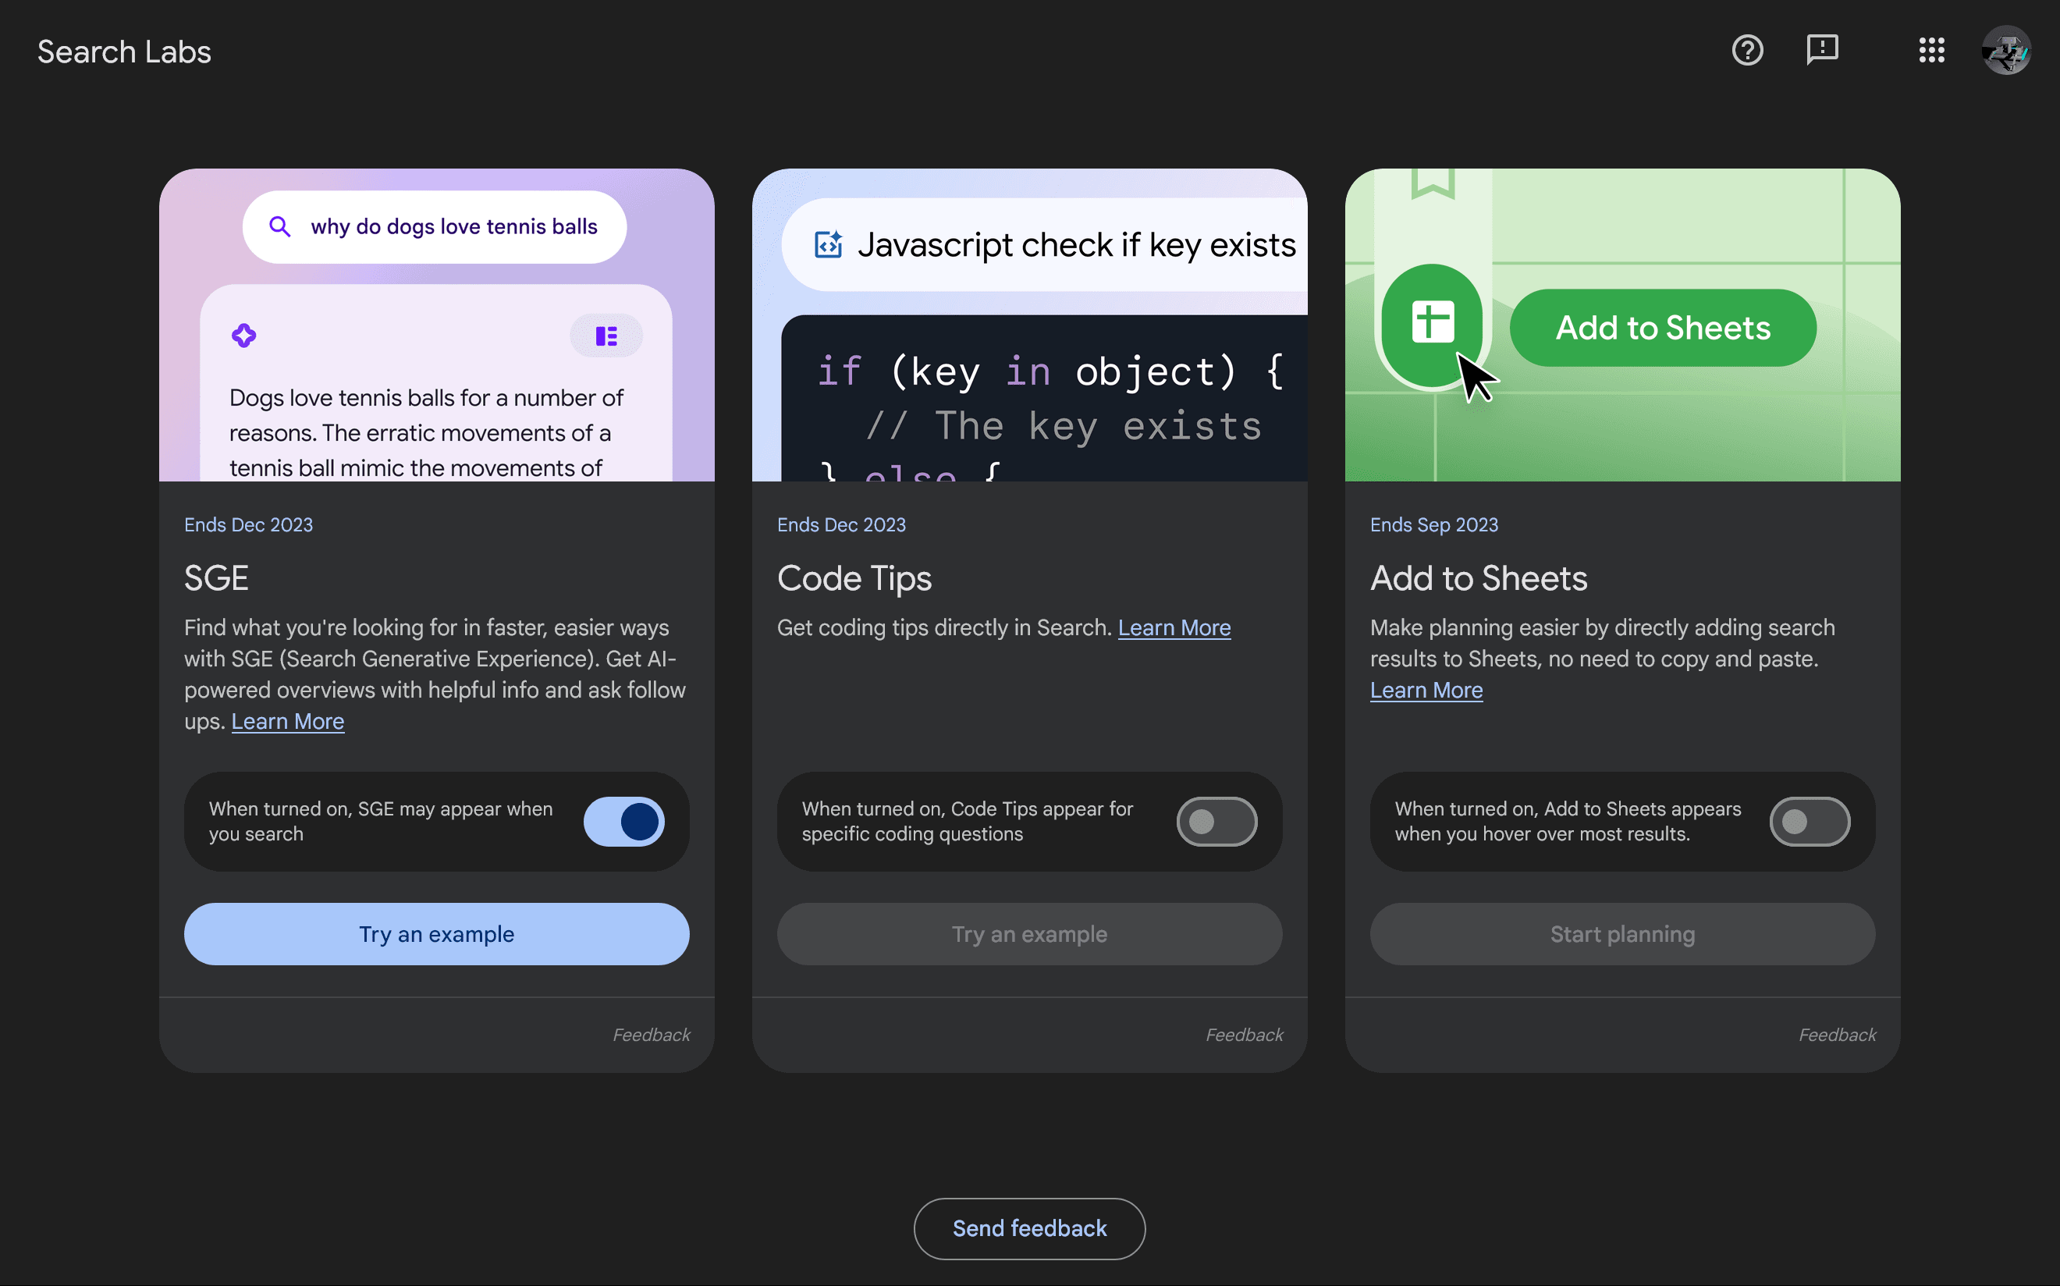Click the Code Tips card heading
This screenshot has width=2060, height=1286.
(854, 578)
